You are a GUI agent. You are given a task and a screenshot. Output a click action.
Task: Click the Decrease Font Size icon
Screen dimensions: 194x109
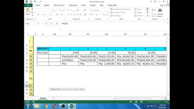[64, 10]
